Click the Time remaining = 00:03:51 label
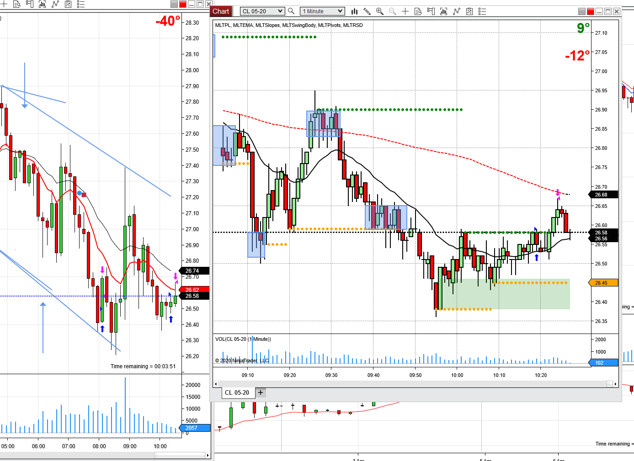Image resolution: width=634 pixels, height=461 pixels. click(143, 366)
